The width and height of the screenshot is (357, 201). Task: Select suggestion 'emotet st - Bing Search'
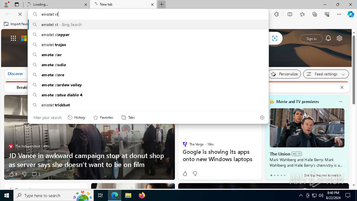pos(148,25)
